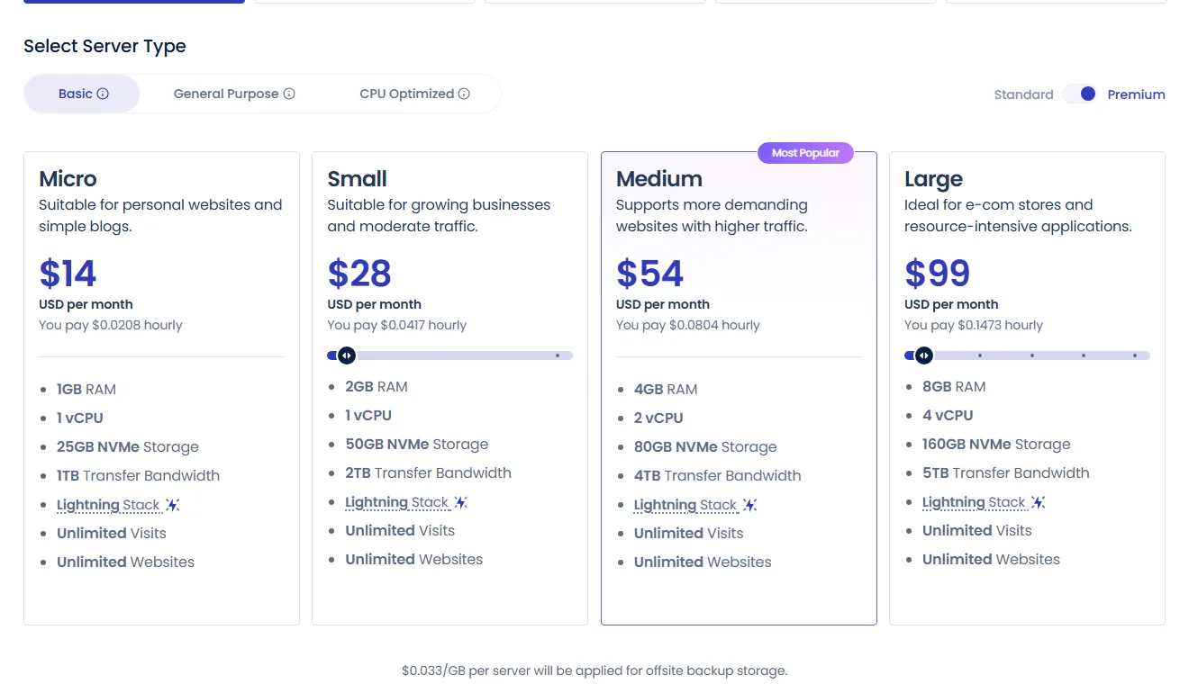Open the Lightning Stack link in Large plan
This screenshot has width=1189, height=684.
pos(974,502)
